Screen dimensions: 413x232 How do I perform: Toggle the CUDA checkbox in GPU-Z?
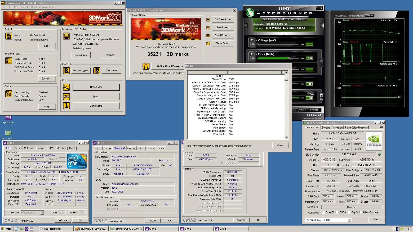337,212
